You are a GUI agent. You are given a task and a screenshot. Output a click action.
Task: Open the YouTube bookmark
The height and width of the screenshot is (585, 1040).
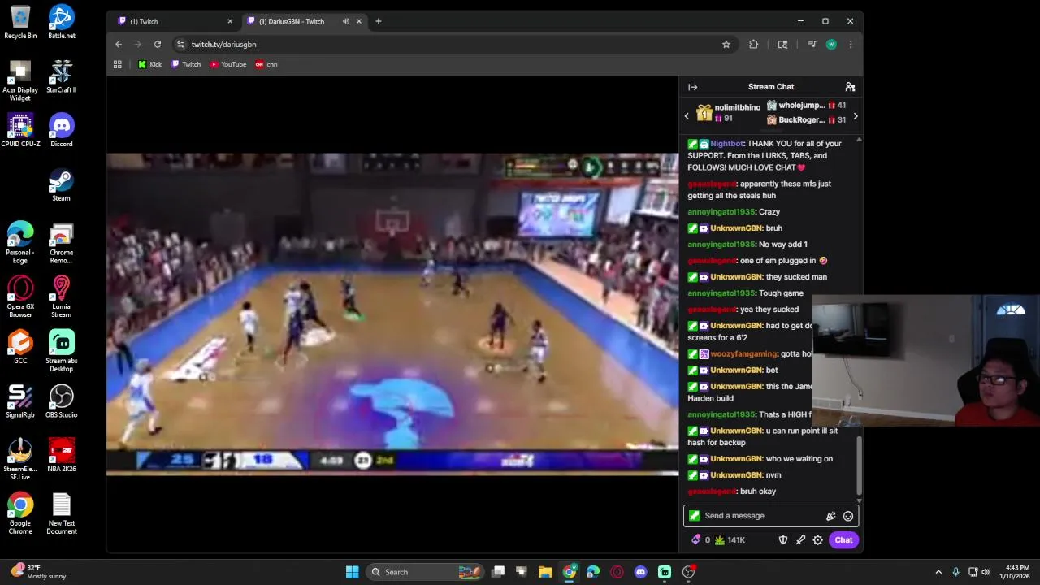click(x=228, y=64)
